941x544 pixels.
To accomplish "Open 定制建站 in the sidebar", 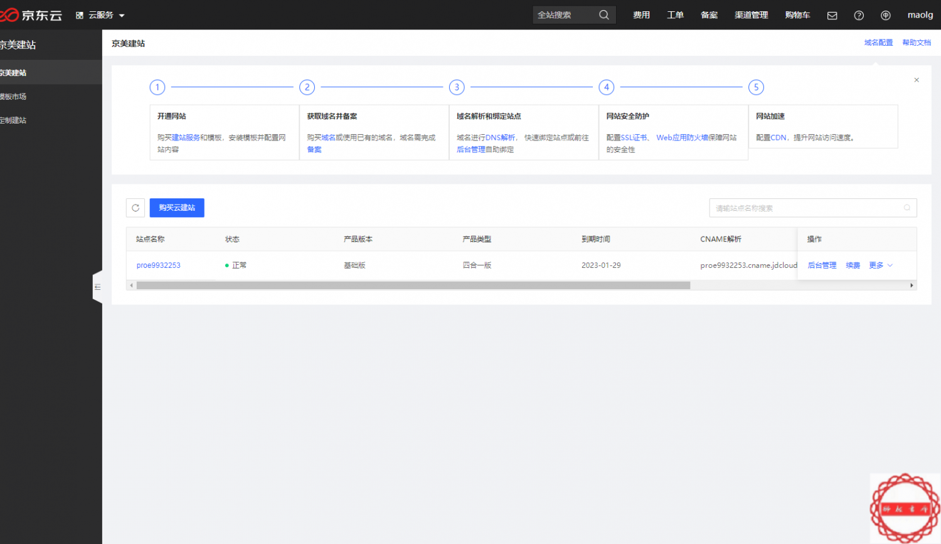I will coord(51,120).
